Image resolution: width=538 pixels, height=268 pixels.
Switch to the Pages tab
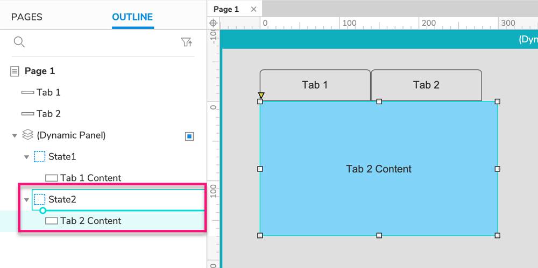[27, 17]
